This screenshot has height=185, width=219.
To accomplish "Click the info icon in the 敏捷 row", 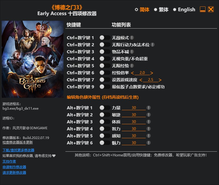I will coord(149,115).
